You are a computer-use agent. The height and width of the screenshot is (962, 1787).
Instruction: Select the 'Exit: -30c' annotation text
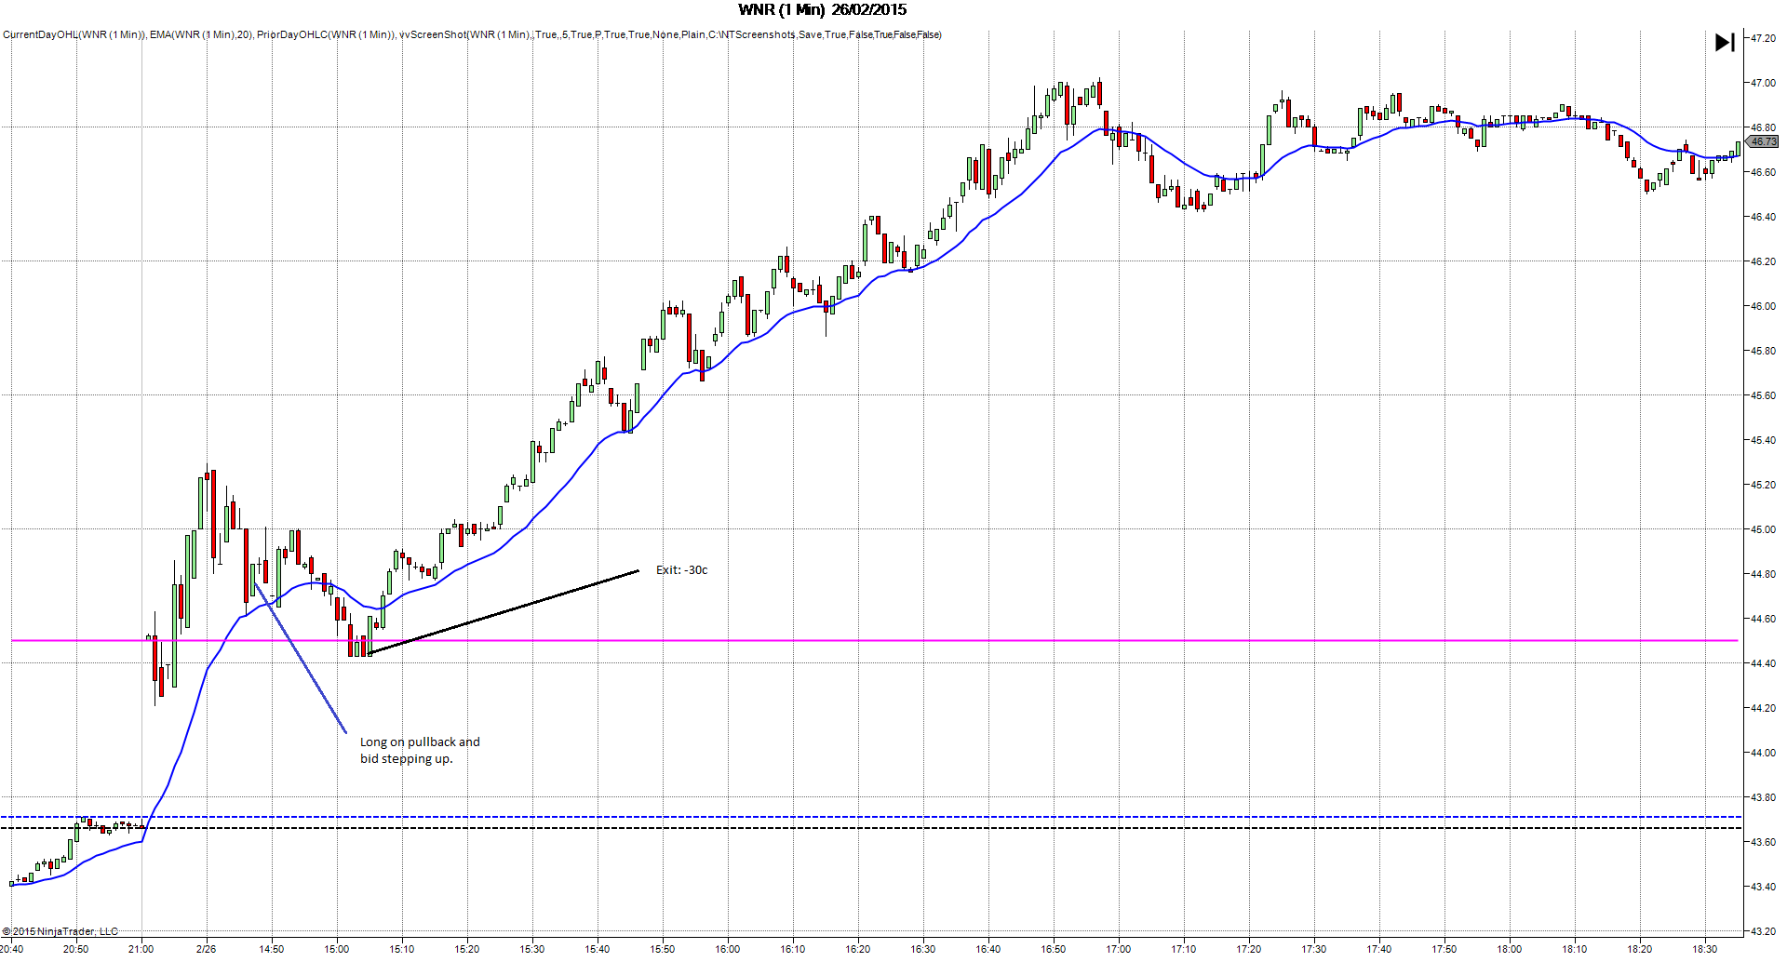point(681,570)
